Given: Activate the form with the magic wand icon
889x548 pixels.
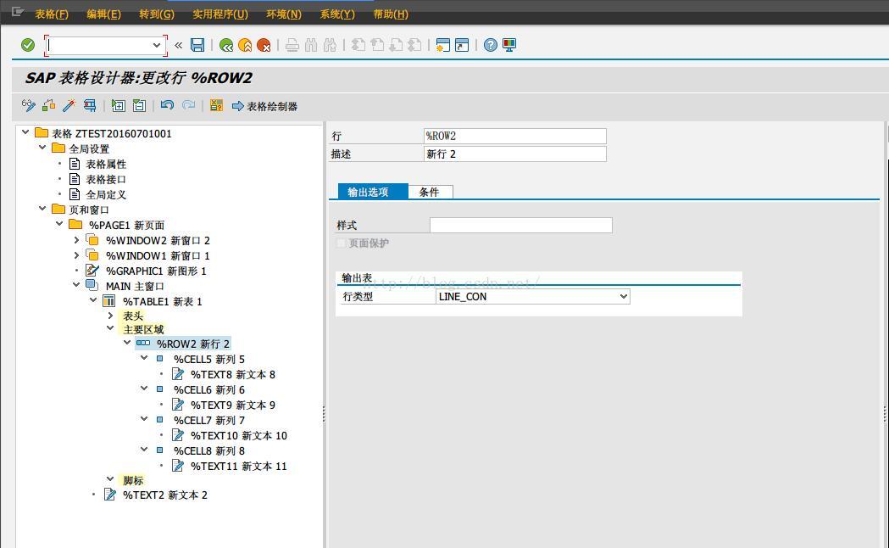Looking at the screenshot, I should click(69, 105).
